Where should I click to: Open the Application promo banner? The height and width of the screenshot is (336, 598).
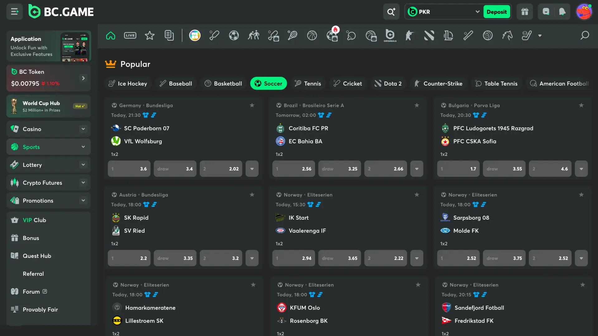tap(49, 46)
